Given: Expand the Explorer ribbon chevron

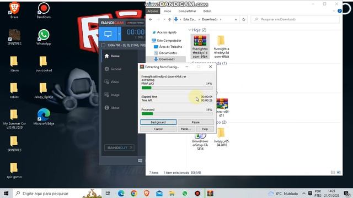Looking at the screenshot, I should coord(334,11).
